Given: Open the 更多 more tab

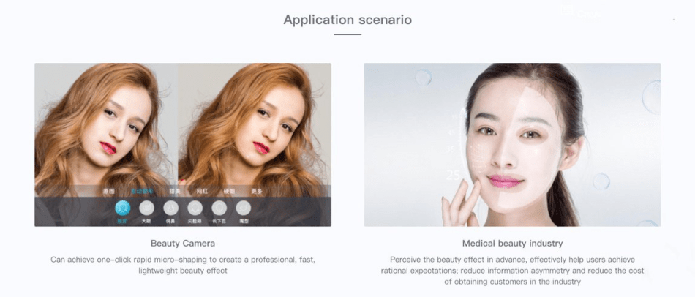Looking at the screenshot, I should [x=257, y=192].
